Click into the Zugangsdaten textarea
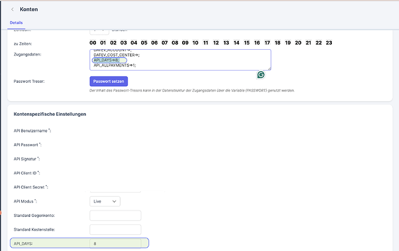This screenshot has width=399, height=251. [x=180, y=60]
